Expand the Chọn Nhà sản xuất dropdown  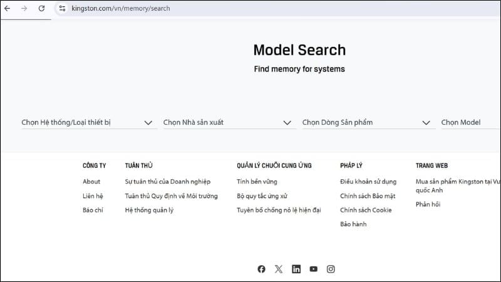(227, 123)
